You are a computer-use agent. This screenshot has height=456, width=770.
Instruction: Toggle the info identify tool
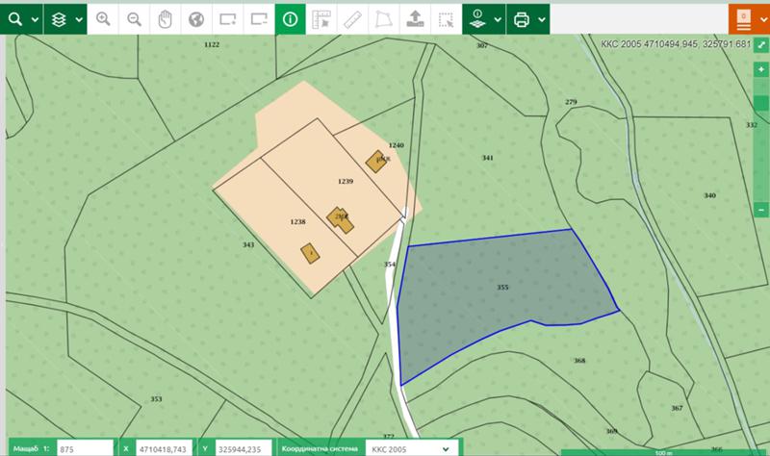pos(290,19)
